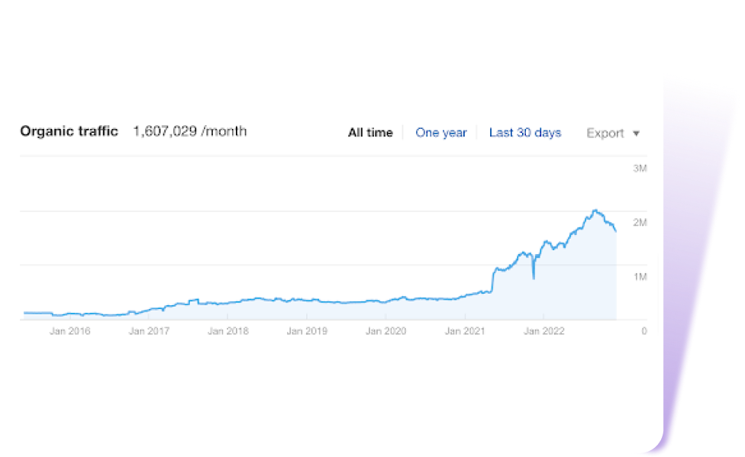Screen dimensions: 745x457
Task: Click the 1M y-axis label
Action: 640,277
